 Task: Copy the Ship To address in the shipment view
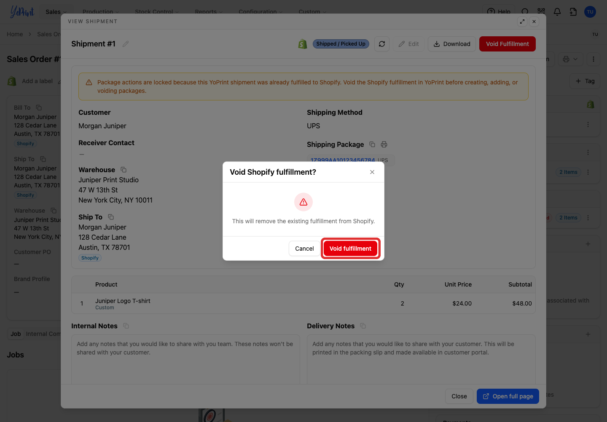tap(111, 217)
